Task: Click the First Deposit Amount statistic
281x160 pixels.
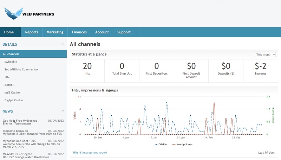Action: click(191, 70)
